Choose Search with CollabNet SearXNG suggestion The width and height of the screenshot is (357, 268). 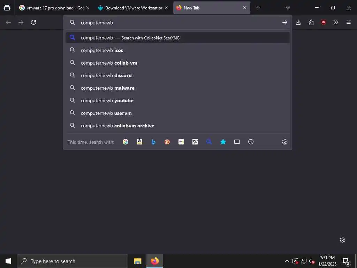[x=177, y=38]
